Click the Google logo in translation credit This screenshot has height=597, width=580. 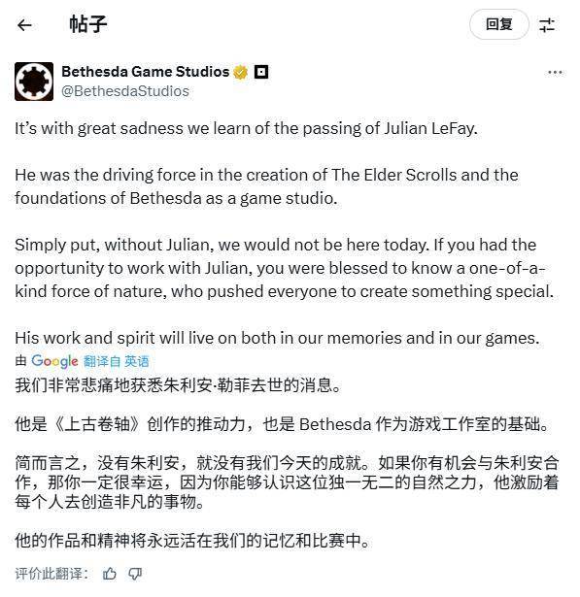(x=54, y=361)
